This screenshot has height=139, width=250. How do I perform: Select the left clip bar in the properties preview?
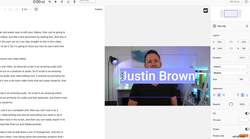point(221,14)
